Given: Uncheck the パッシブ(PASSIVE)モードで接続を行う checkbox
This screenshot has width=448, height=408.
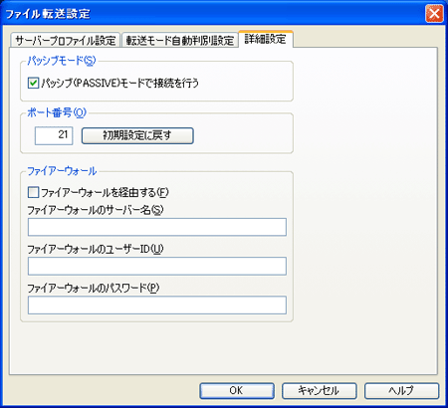Looking at the screenshot, I should [x=34, y=83].
